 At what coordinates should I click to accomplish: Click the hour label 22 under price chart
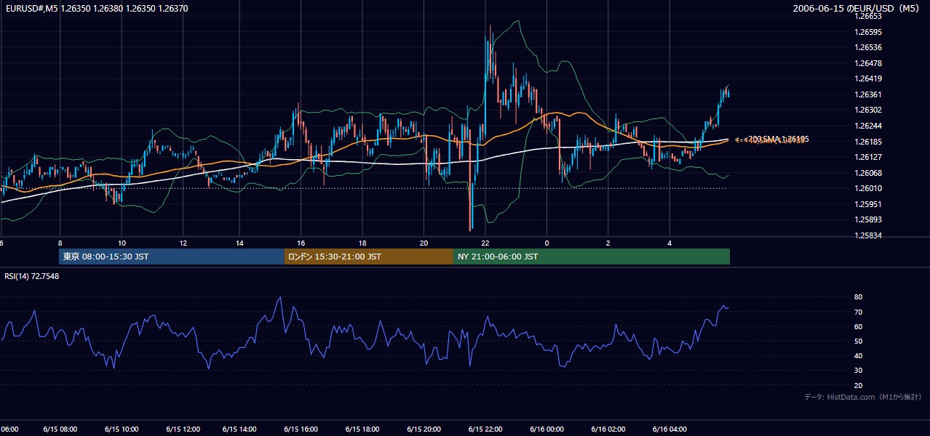coord(485,243)
